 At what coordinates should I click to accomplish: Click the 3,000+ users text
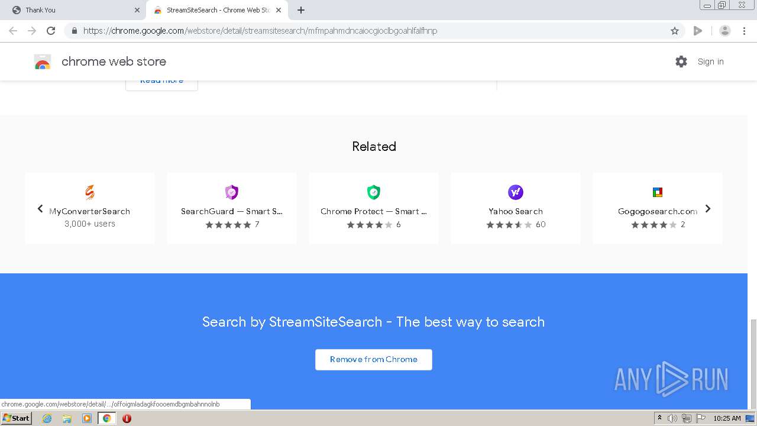(x=90, y=224)
